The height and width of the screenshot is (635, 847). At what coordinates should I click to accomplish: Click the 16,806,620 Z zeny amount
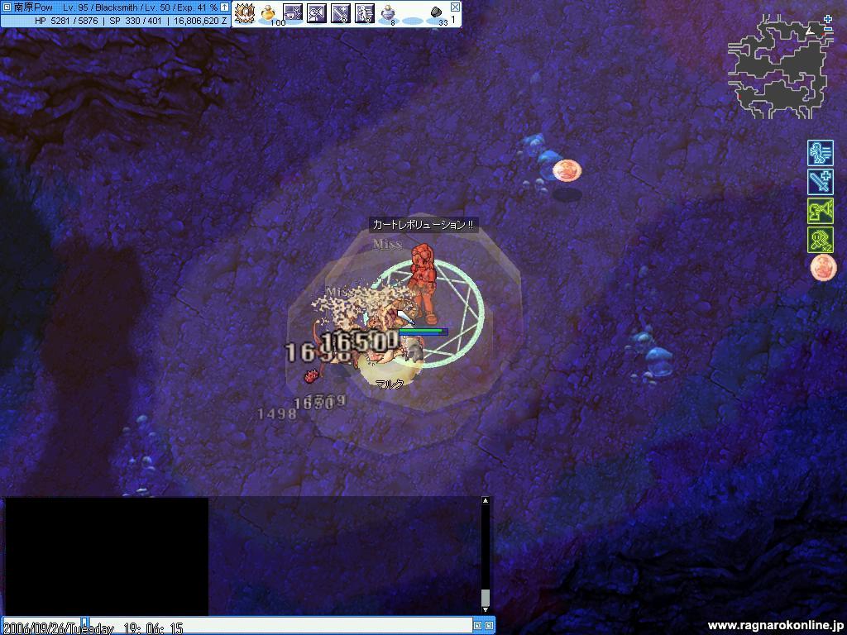point(200,21)
